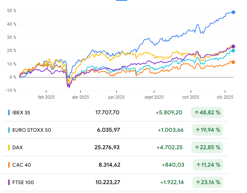Click the up arrow in IBEX 35 badge
Screen dimensions: 247x193
[x=196, y=113]
